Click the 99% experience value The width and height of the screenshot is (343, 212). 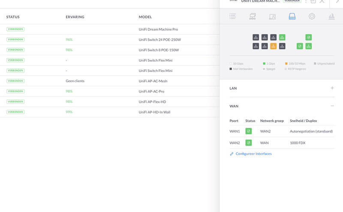[x=69, y=112]
